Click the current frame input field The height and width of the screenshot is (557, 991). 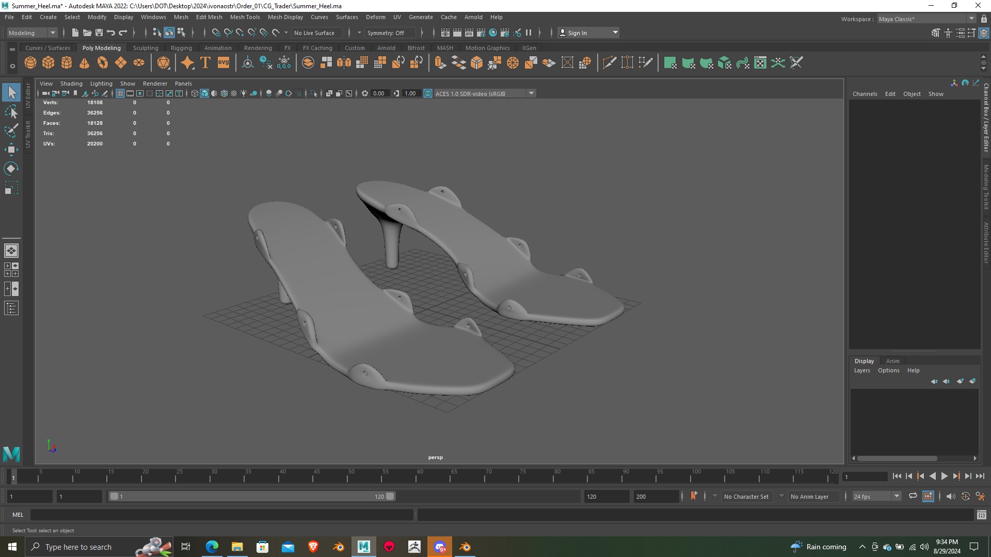[865, 477]
